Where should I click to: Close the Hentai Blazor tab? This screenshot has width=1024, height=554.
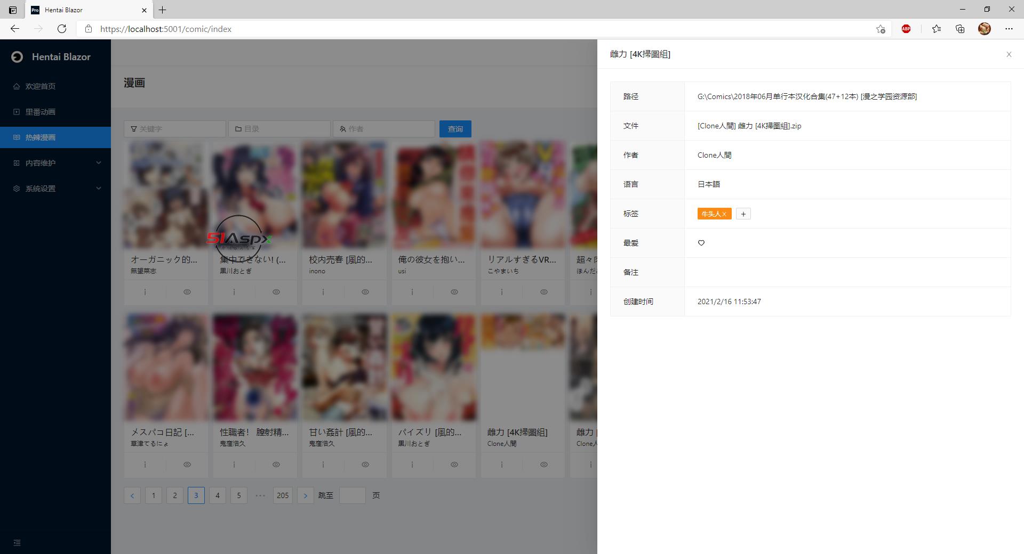pos(144,10)
